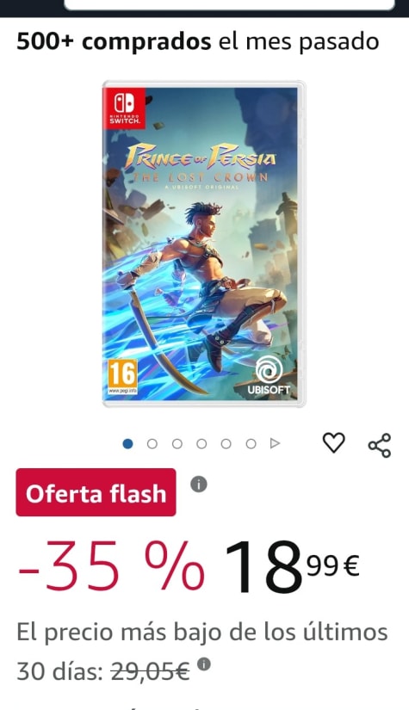Tap the video play triangle in carousel

click(x=275, y=443)
